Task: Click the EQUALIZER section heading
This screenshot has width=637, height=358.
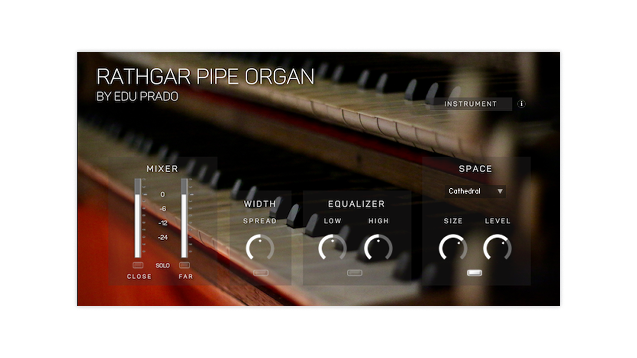Action: 356,204
